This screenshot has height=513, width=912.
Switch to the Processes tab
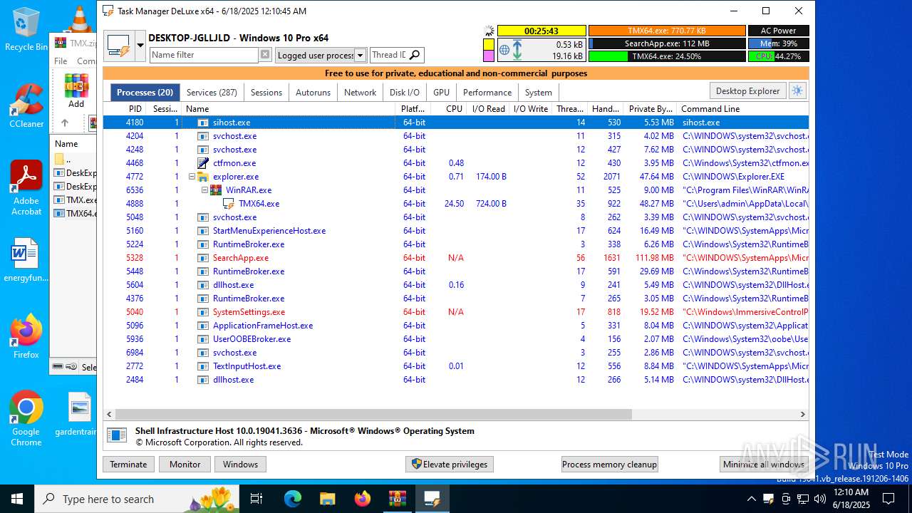pyautogui.click(x=145, y=92)
